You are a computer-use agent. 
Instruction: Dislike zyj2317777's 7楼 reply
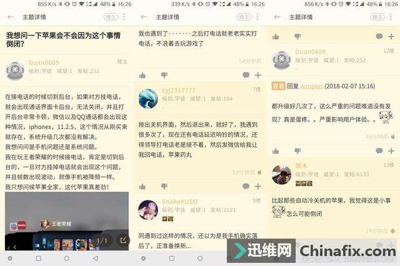click(x=164, y=186)
